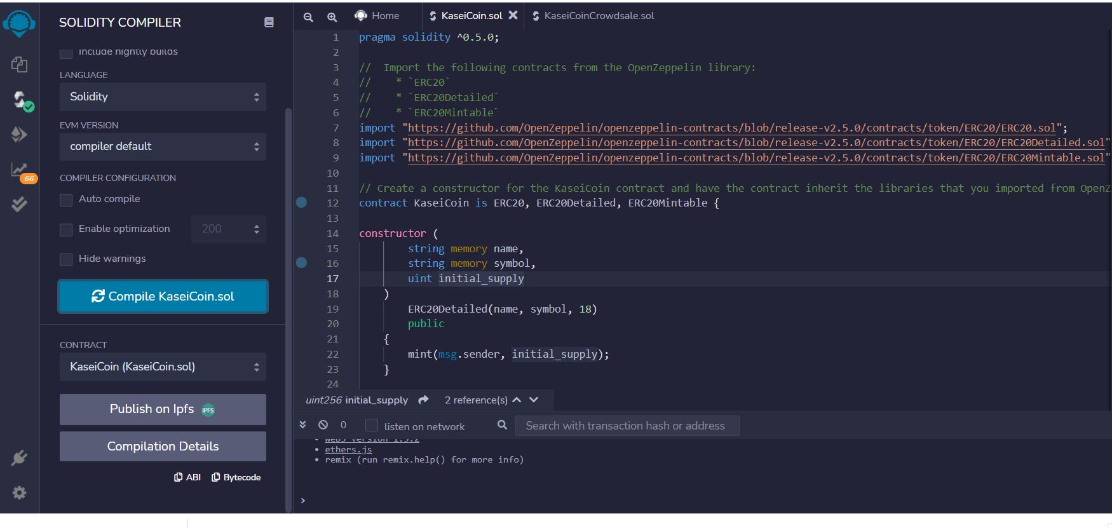Enable Auto compile checkbox
1112x528 pixels.
pyautogui.click(x=66, y=200)
